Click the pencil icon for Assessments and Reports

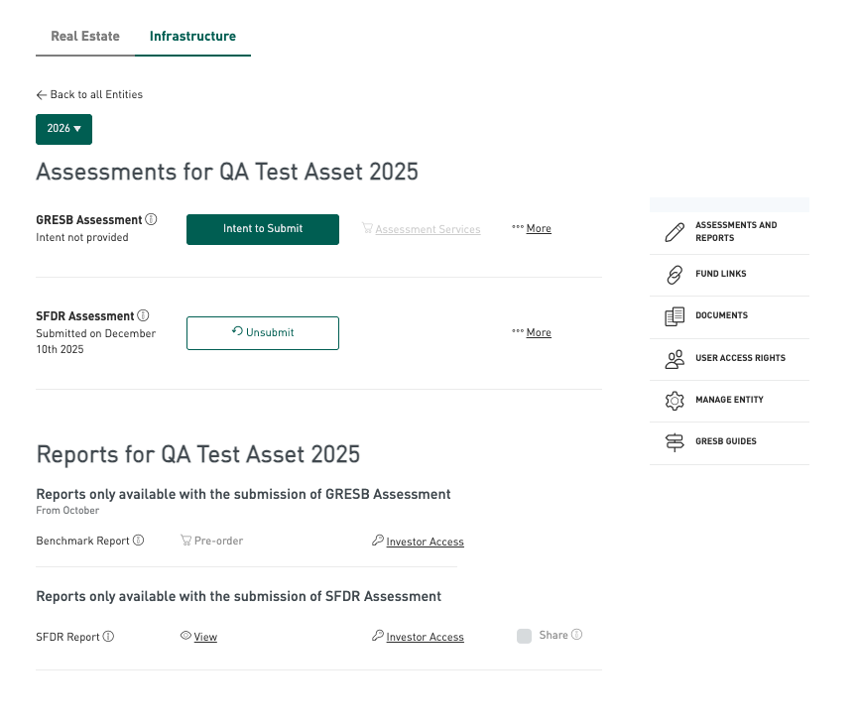pos(675,233)
